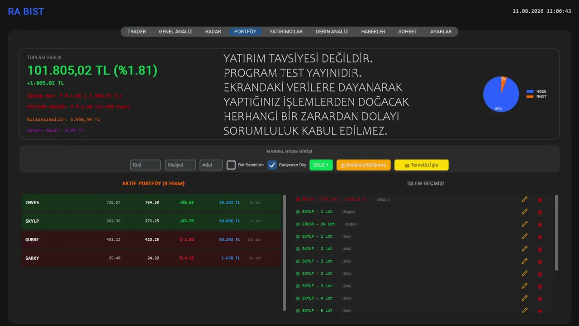
Task: Click the İşlem Geçmişi list scrollbar
Action: click(x=556, y=233)
